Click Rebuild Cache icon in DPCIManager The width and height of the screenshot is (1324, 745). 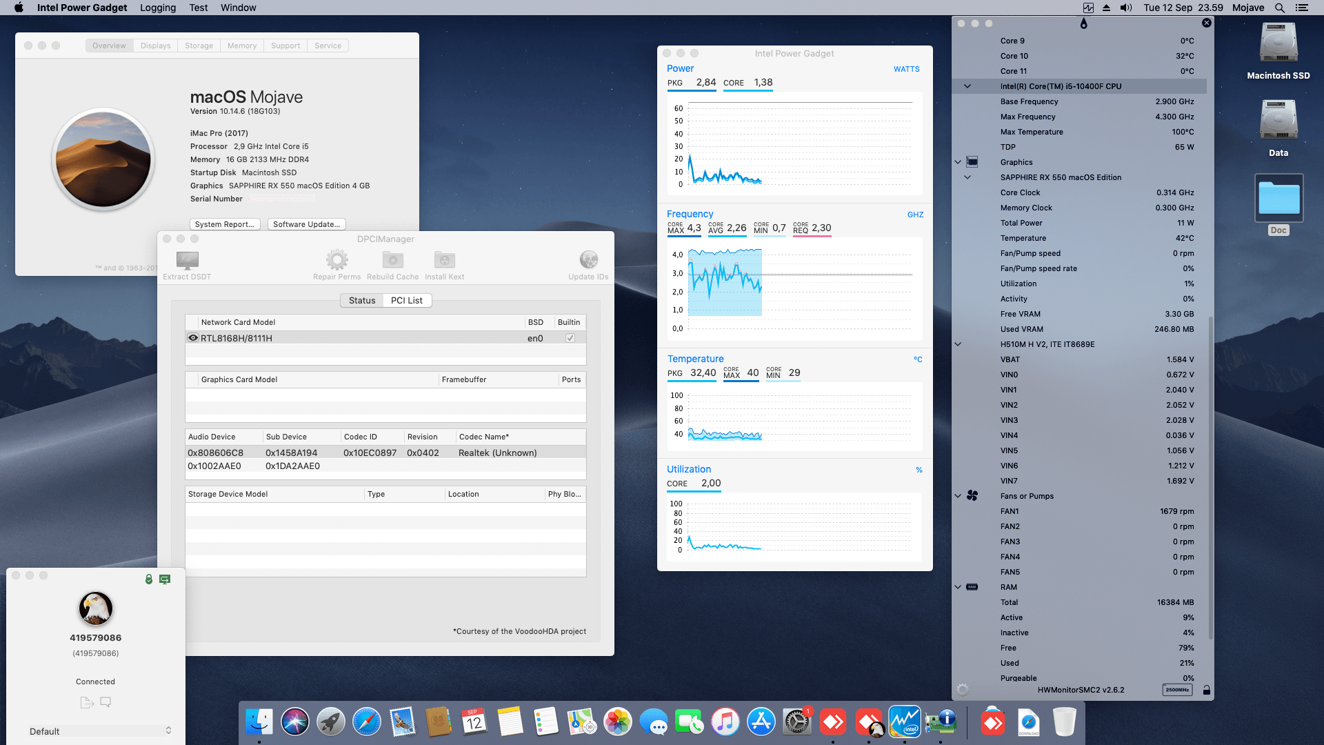coord(393,260)
